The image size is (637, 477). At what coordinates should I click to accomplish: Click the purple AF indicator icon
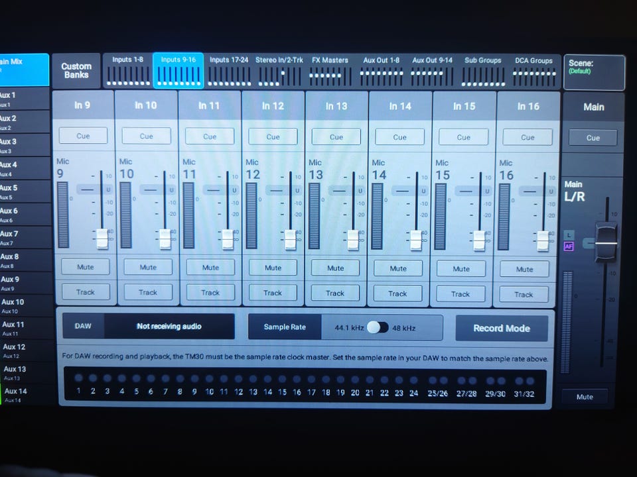click(569, 246)
